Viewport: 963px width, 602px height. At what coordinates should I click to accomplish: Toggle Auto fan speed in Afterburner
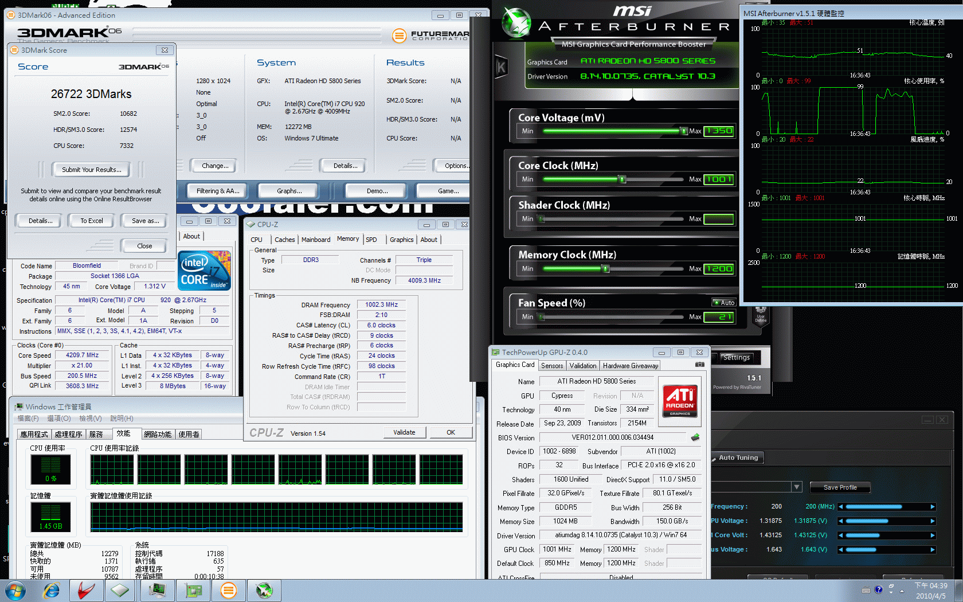point(724,302)
